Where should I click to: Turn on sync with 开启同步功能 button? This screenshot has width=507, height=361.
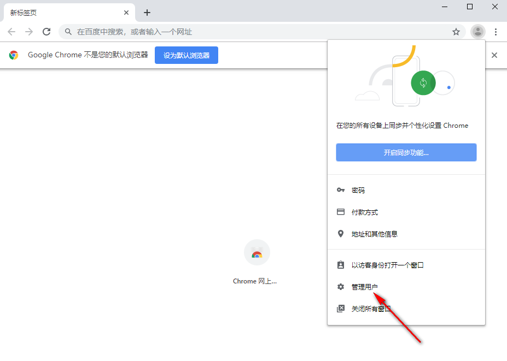tap(406, 152)
